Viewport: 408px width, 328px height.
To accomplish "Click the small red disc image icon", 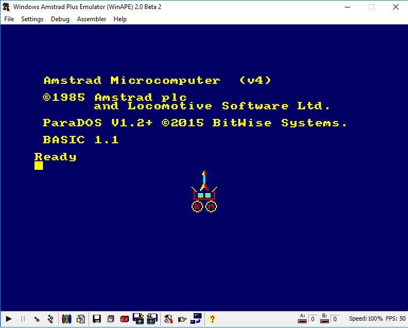I will pos(111,319).
